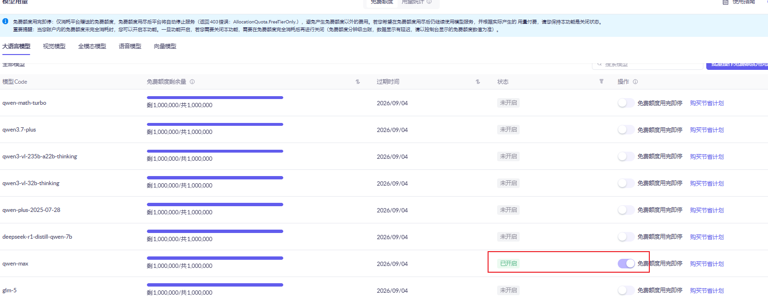The image size is (768, 299).
Task: Select the 大语言模型 tab
Action: click(16, 46)
